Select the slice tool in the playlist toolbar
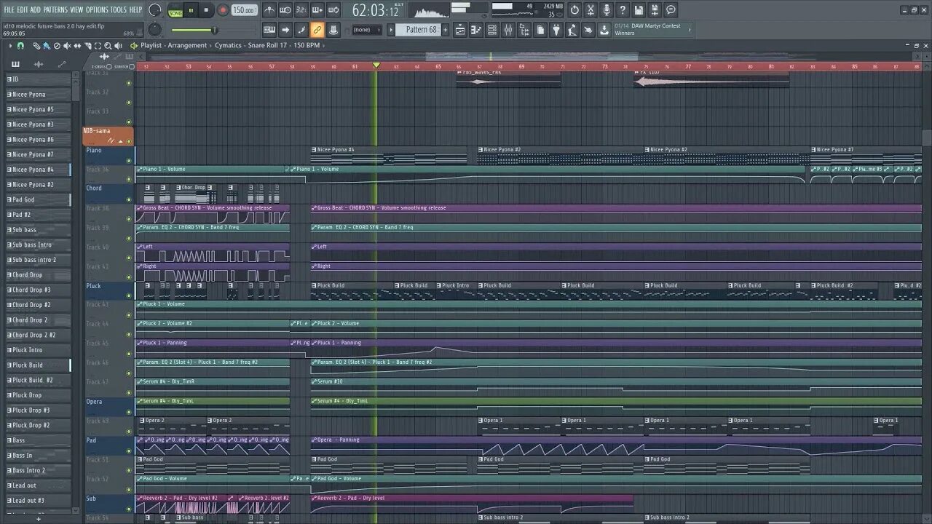 87,46
